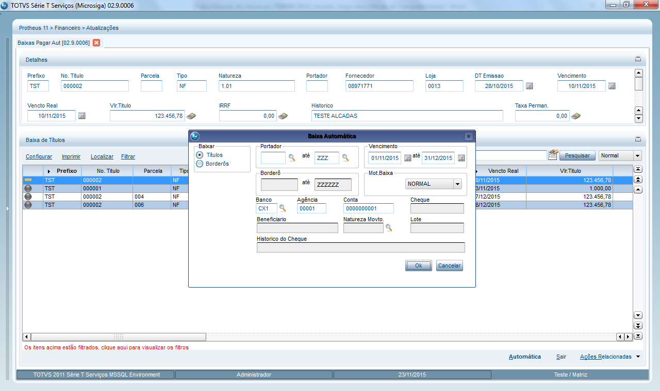Click magnifier beside Portador ZZZ field
The image size is (660, 391).
(x=345, y=158)
